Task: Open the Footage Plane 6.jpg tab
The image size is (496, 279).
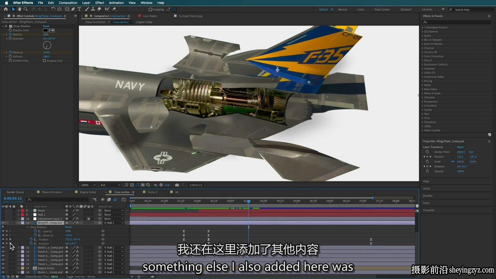Action: click(x=190, y=16)
